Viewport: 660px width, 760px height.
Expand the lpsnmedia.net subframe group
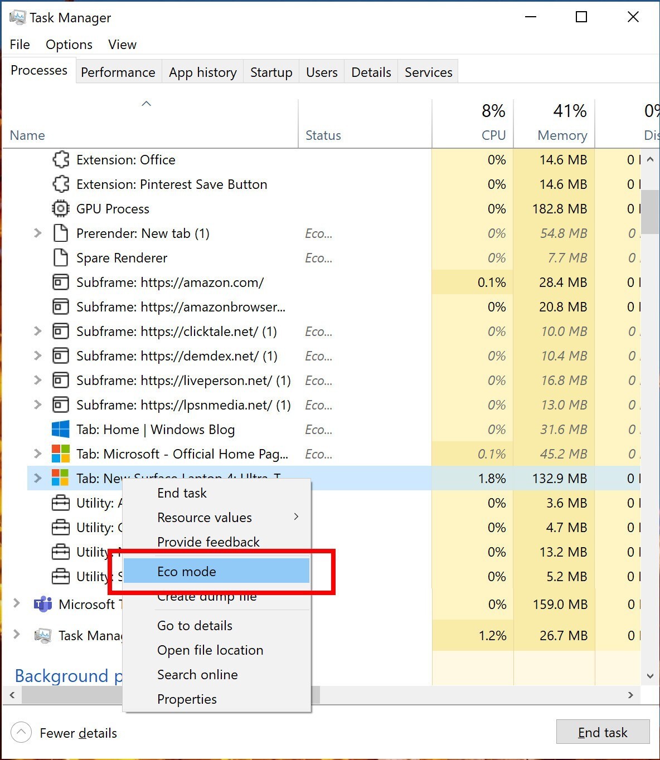click(x=37, y=405)
